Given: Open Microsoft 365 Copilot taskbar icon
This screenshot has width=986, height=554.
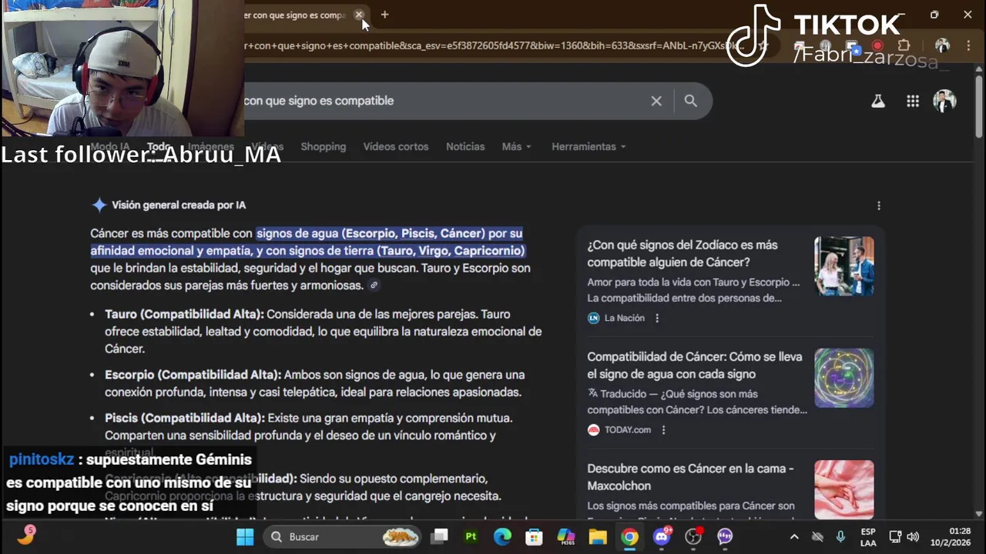Looking at the screenshot, I should point(566,536).
